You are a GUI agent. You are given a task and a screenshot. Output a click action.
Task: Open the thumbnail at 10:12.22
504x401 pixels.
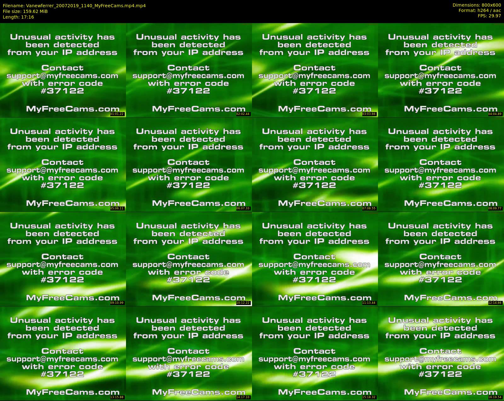click(189, 259)
